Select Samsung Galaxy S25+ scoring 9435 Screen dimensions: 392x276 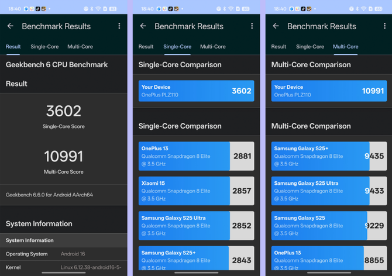(x=329, y=156)
